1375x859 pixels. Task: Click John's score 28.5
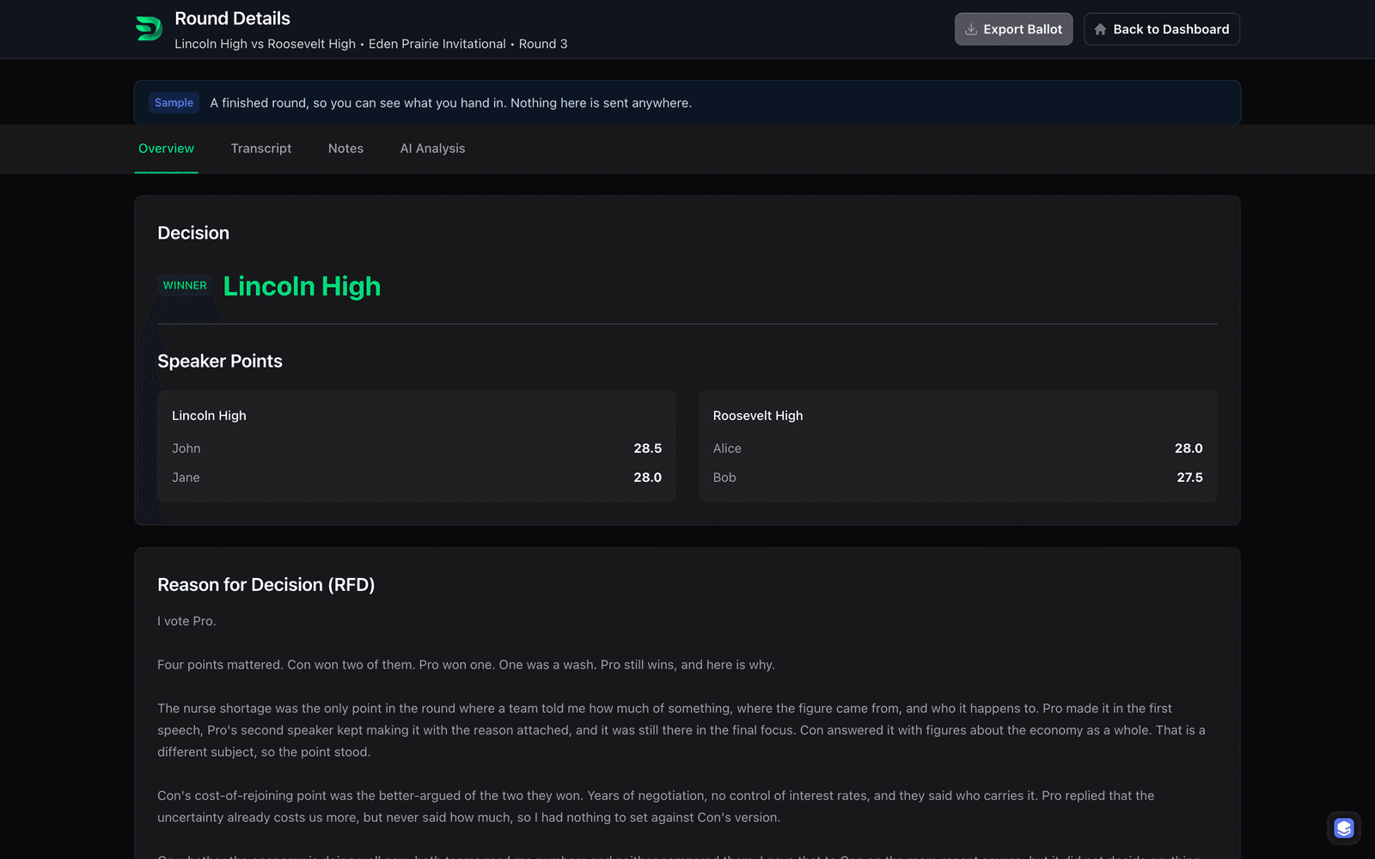pos(648,448)
